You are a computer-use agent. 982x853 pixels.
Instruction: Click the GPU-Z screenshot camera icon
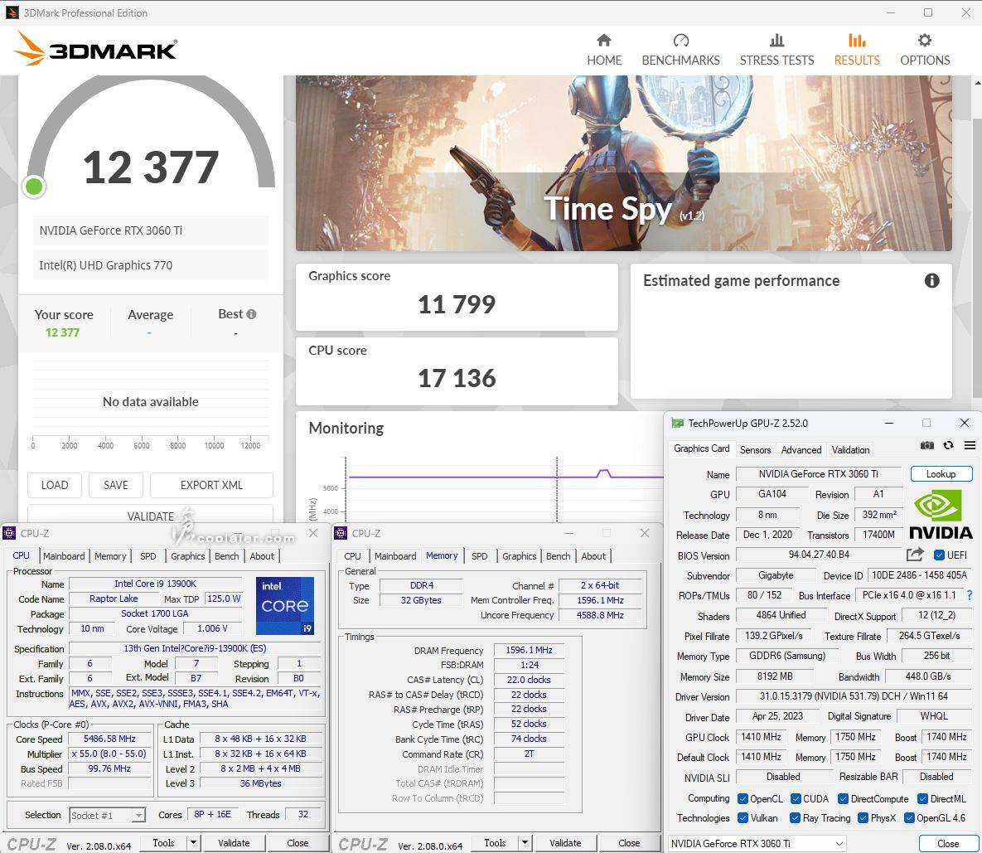[927, 446]
